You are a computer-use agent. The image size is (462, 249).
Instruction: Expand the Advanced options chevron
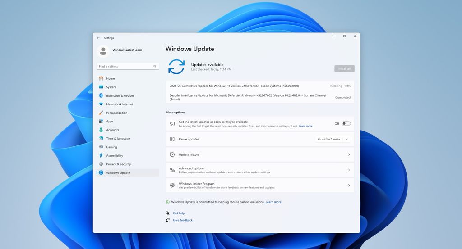pyautogui.click(x=349, y=170)
